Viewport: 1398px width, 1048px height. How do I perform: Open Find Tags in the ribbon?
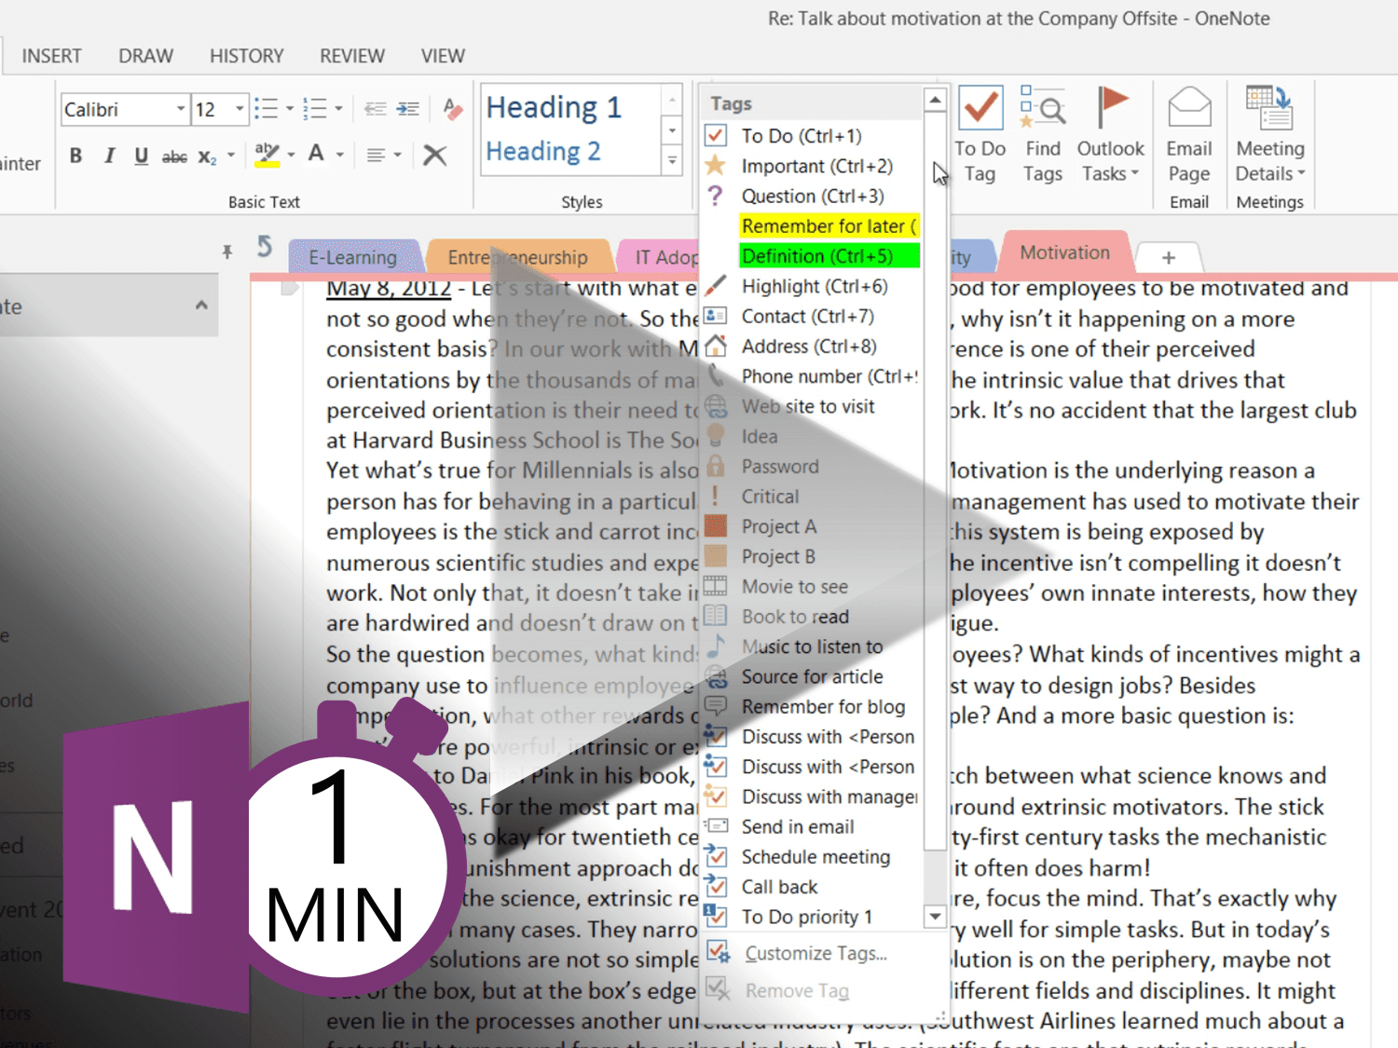point(1042,135)
